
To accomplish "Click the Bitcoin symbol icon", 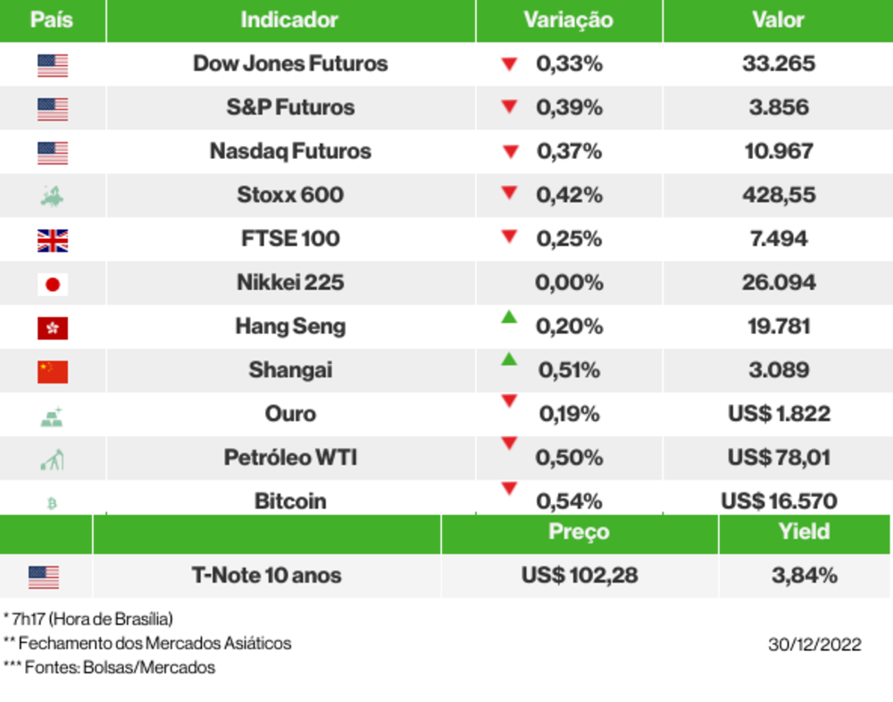I will tap(52, 503).
